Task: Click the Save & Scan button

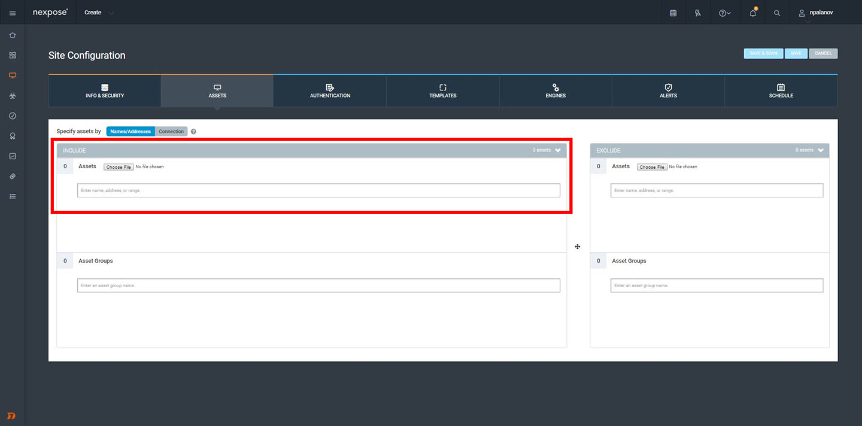Action: point(763,53)
